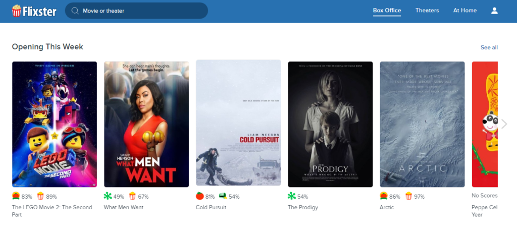Open the Box Office tab
Viewport: 517px width, 241px height.
[x=387, y=11]
